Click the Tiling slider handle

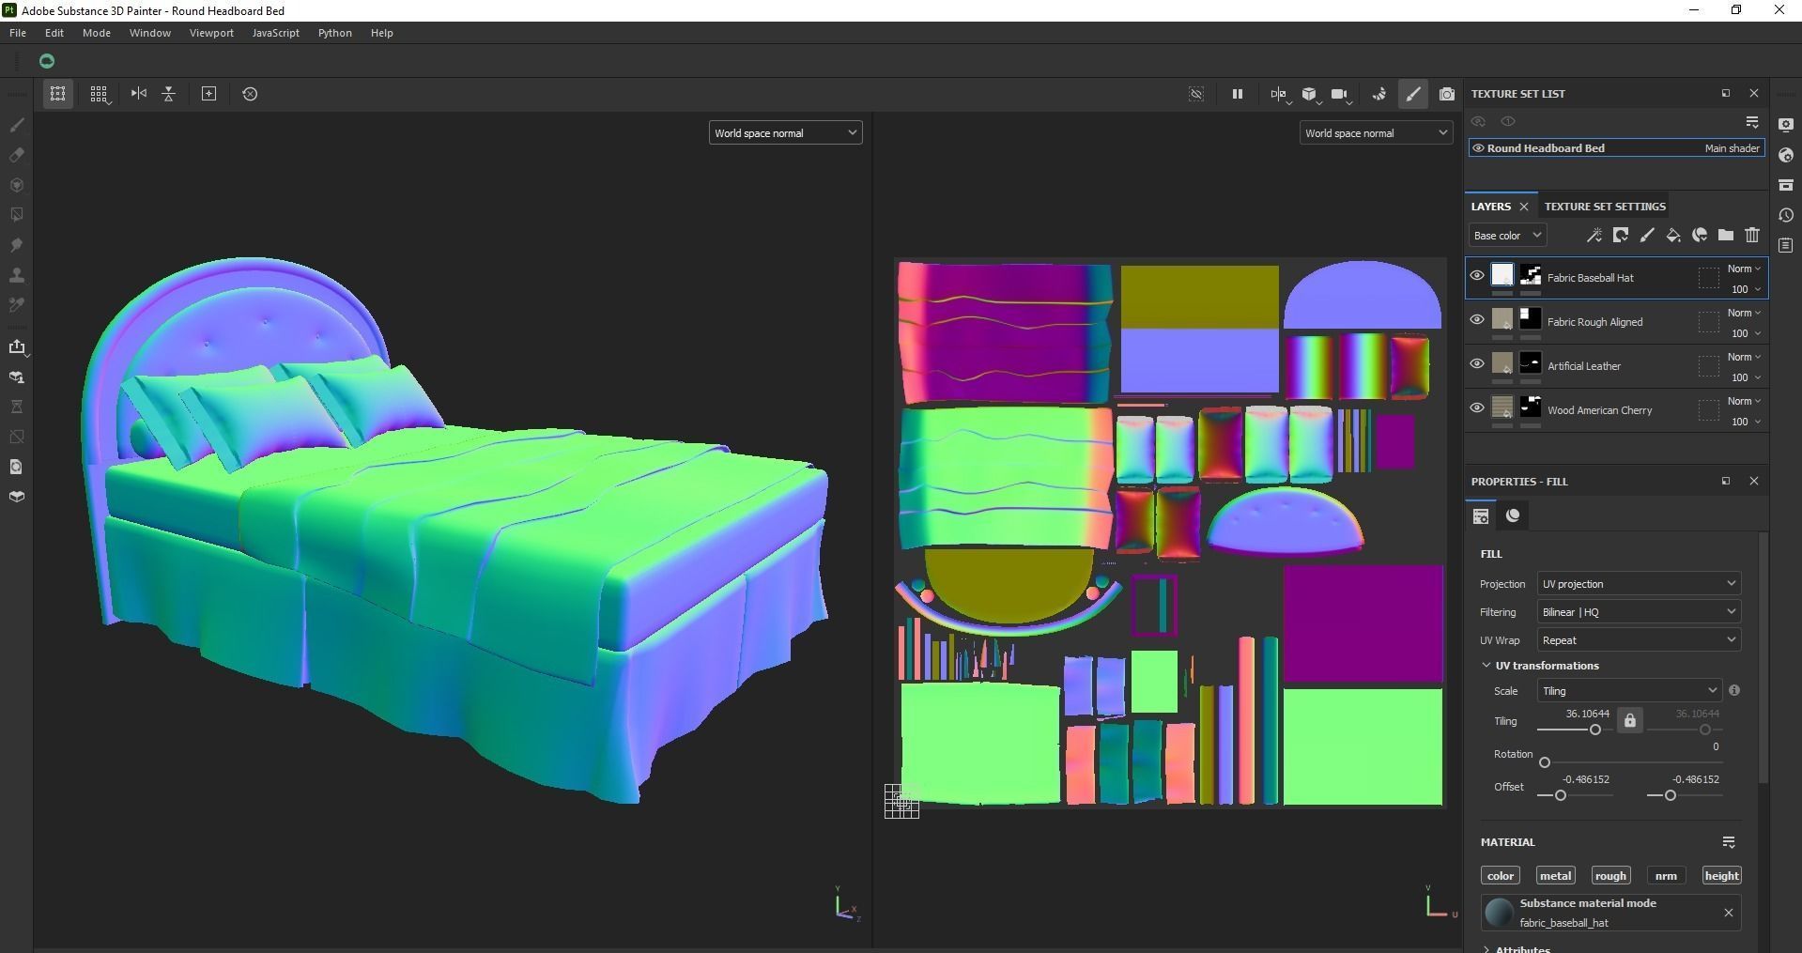click(1594, 730)
